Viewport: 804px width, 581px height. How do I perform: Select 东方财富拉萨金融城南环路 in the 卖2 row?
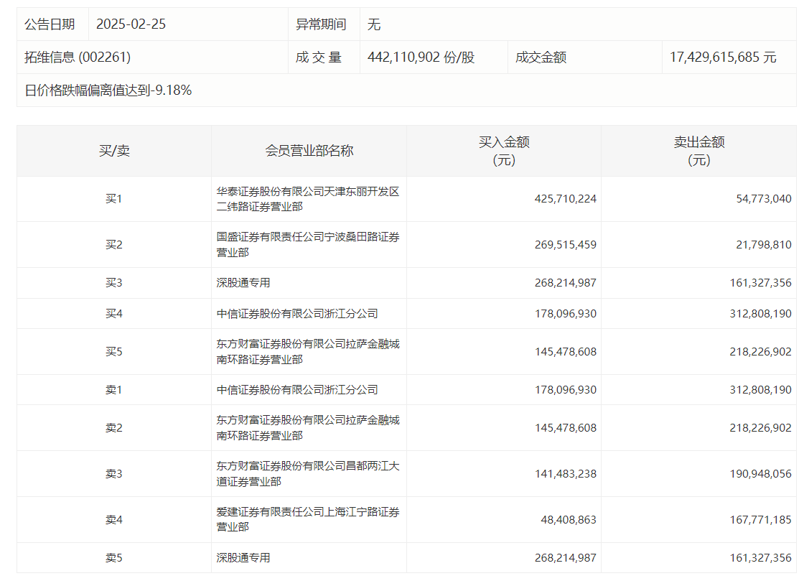(308, 428)
